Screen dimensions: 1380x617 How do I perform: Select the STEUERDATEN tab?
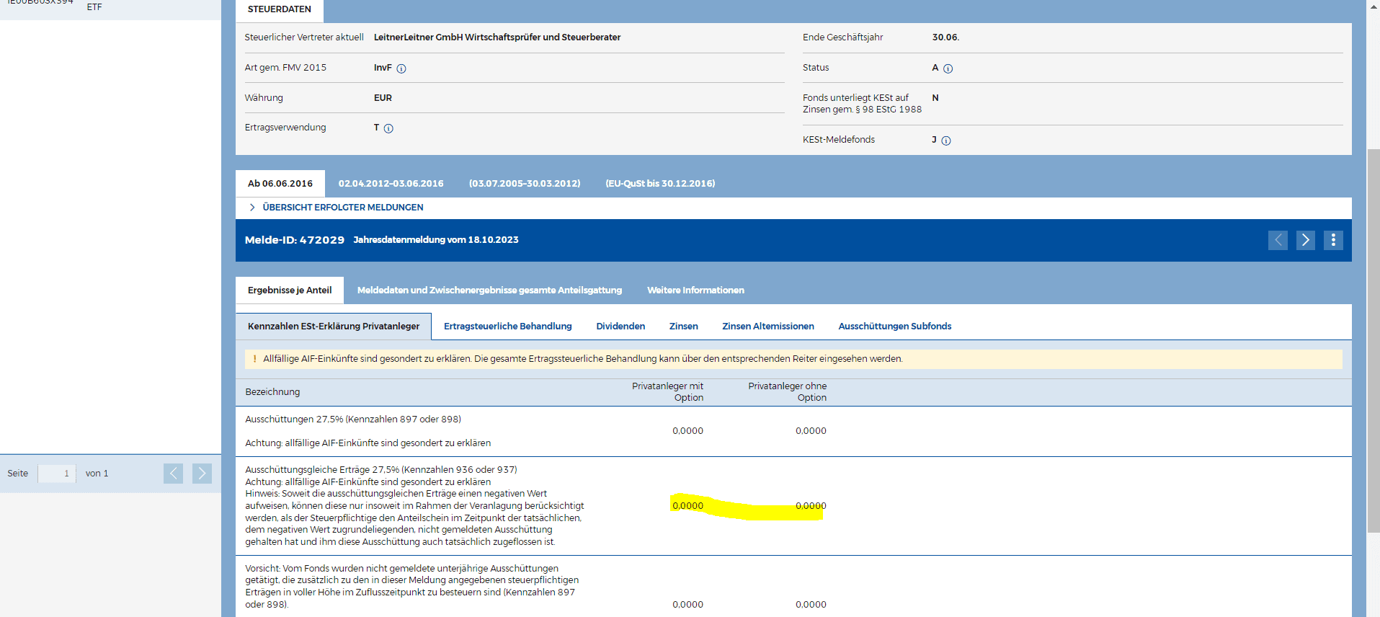coord(280,9)
